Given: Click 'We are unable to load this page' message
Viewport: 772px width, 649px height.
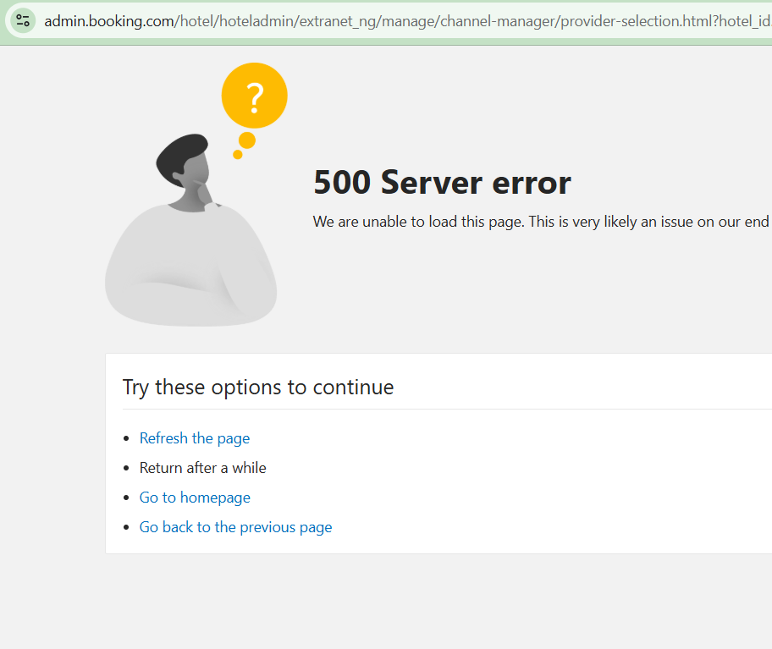Looking at the screenshot, I should point(542,222).
